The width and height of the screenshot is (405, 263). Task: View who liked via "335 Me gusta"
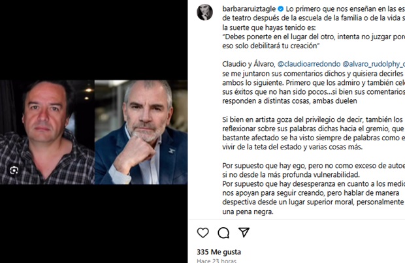pyautogui.click(x=219, y=252)
